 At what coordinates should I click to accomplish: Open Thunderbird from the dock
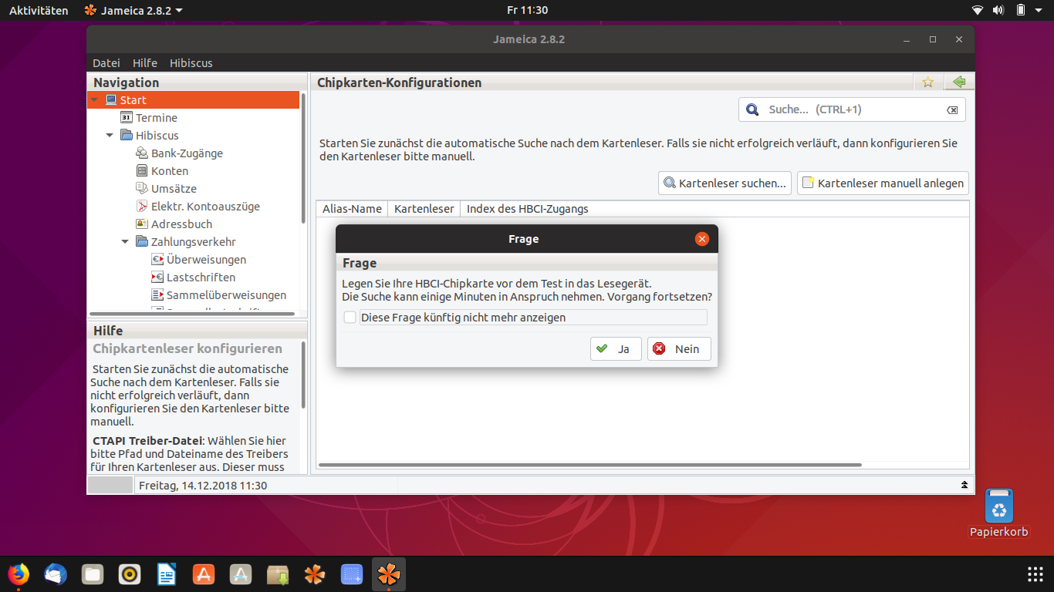point(56,574)
